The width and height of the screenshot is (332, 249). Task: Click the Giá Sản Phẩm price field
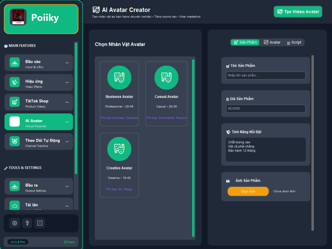(x=266, y=109)
